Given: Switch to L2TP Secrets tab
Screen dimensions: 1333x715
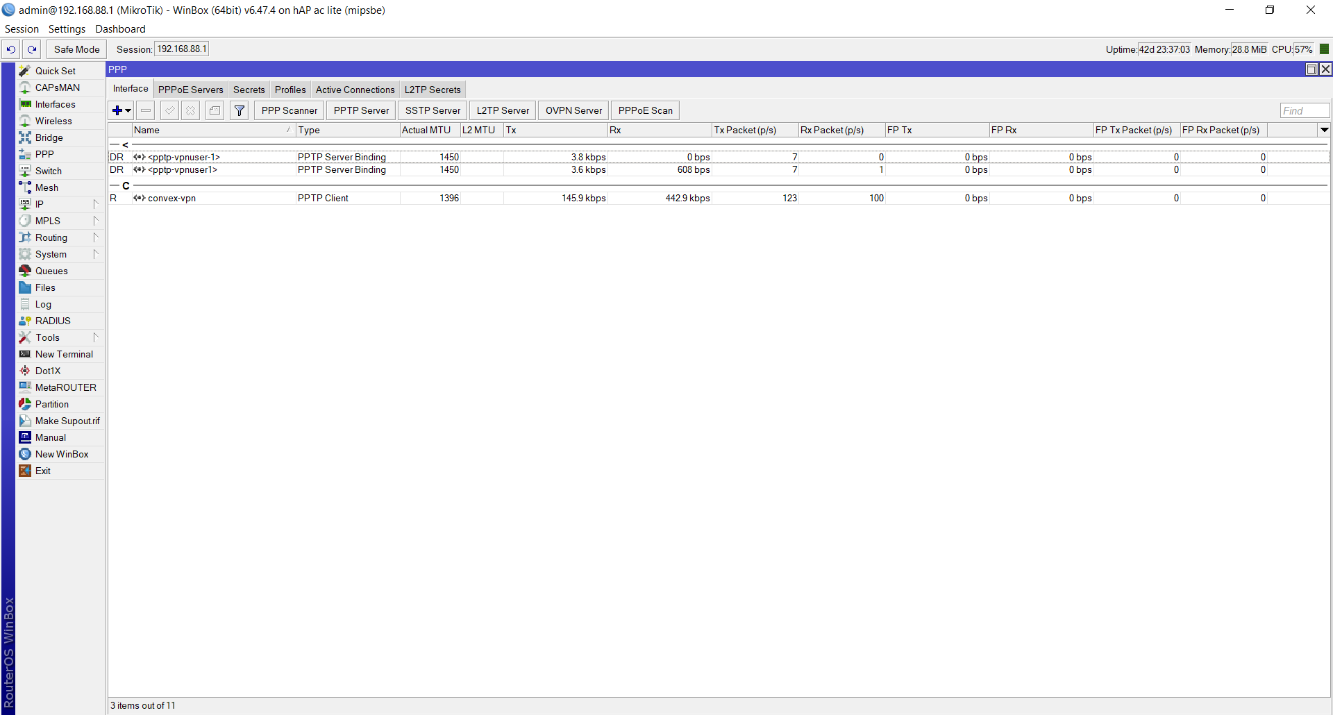Looking at the screenshot, I should [433, 90].
